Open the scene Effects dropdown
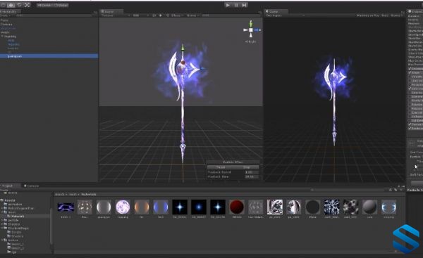The height and width of the screenshot is (258, 423). click(177, 15)
